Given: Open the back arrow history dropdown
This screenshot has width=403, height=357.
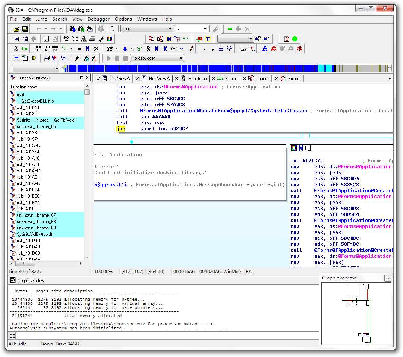Looking at the screenshot, I should pos(45,29).
